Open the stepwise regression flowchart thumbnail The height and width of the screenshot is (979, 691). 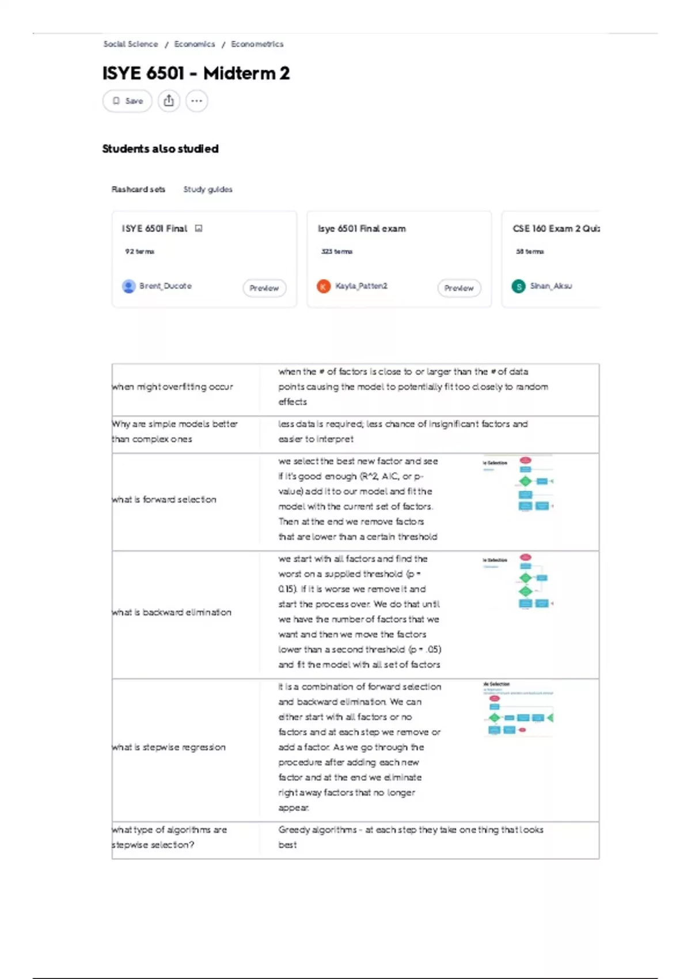(518, 709)
